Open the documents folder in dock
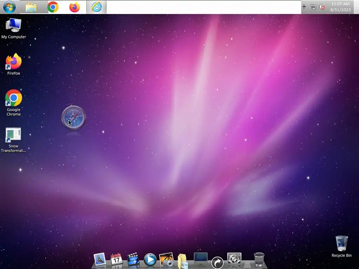359x269 pixels. click(x=183, y=261)
